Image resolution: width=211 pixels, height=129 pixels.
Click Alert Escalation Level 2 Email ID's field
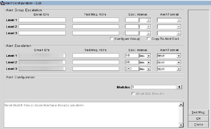coord(42,62)
